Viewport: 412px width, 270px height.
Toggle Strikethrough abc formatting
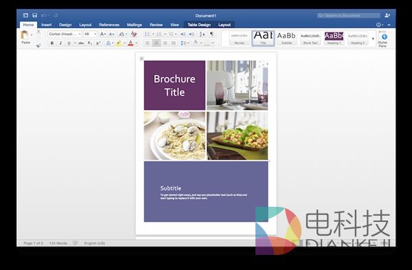click(81, 43)
